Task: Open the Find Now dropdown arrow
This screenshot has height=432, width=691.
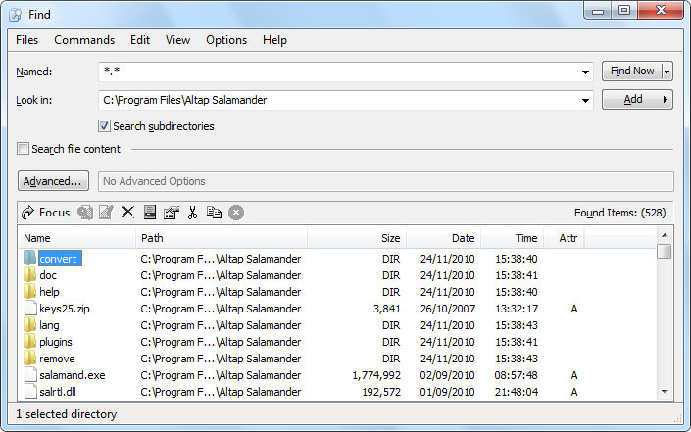Action: pyautogui.click(x=667, y=72)
